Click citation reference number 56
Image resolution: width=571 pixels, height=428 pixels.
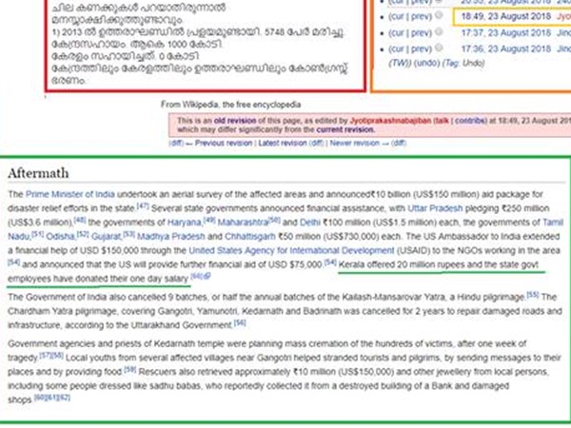click(240, 321)
